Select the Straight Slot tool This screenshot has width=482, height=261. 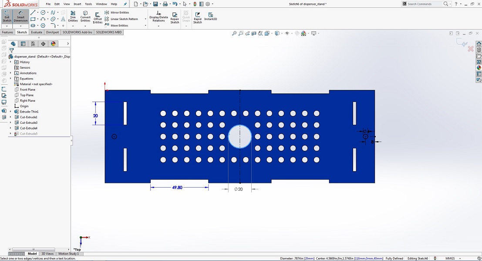tap(33, 26)
